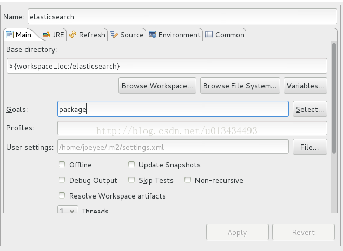Switch to the JRE tab
Screen dimensions: 343x251
[x=54, y=35]
